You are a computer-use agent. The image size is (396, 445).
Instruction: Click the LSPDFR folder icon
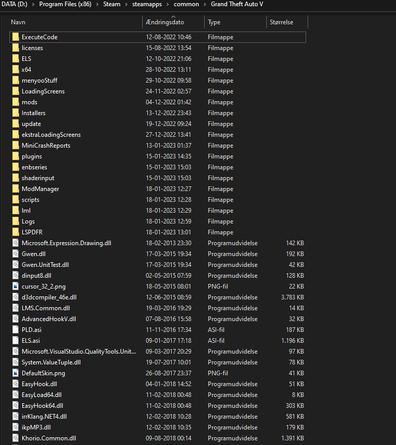point(16,232)
